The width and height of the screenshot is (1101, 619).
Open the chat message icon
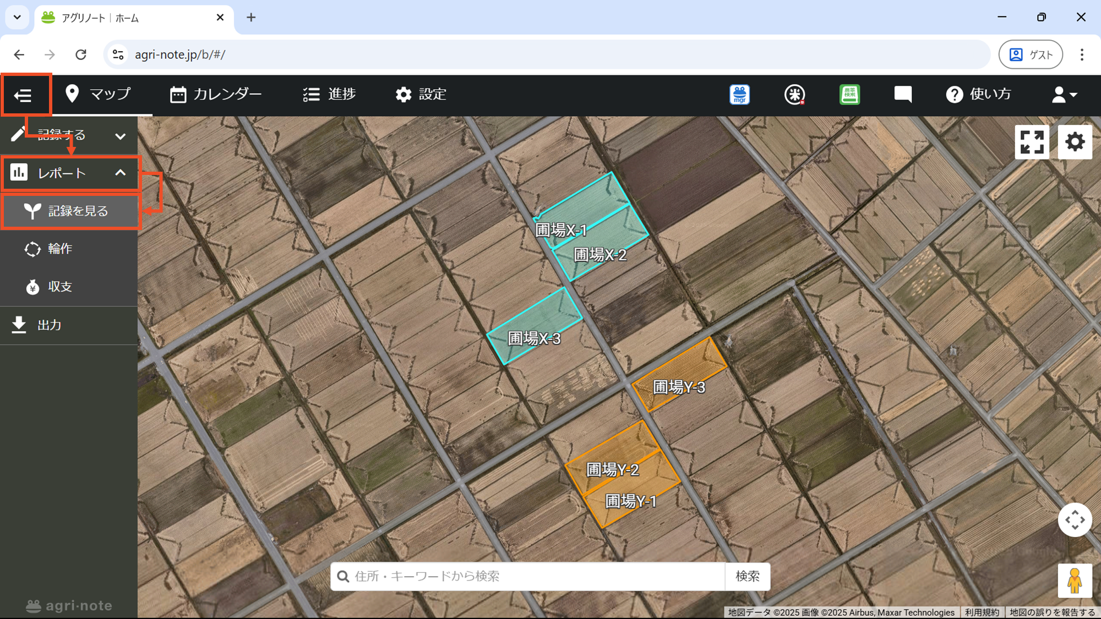[x=903, y=95]
